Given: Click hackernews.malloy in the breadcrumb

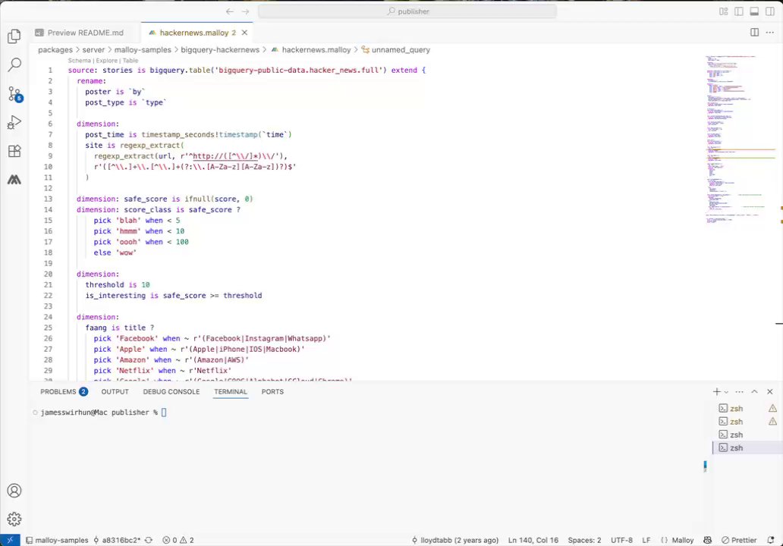Looking at the screenshot, I should click(316, 50).
